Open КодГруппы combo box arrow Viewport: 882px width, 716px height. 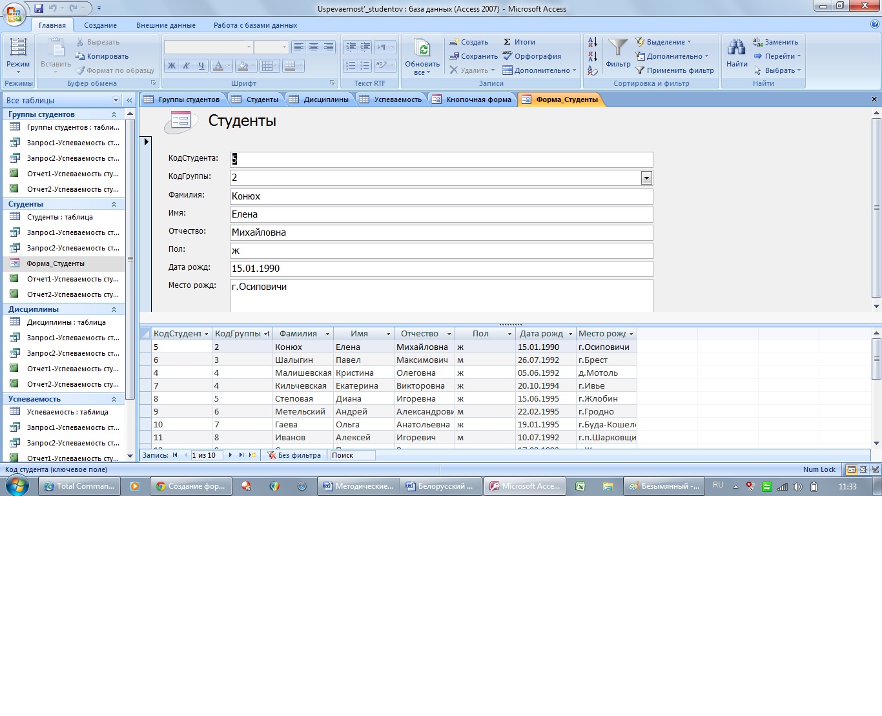pos(646,178)
